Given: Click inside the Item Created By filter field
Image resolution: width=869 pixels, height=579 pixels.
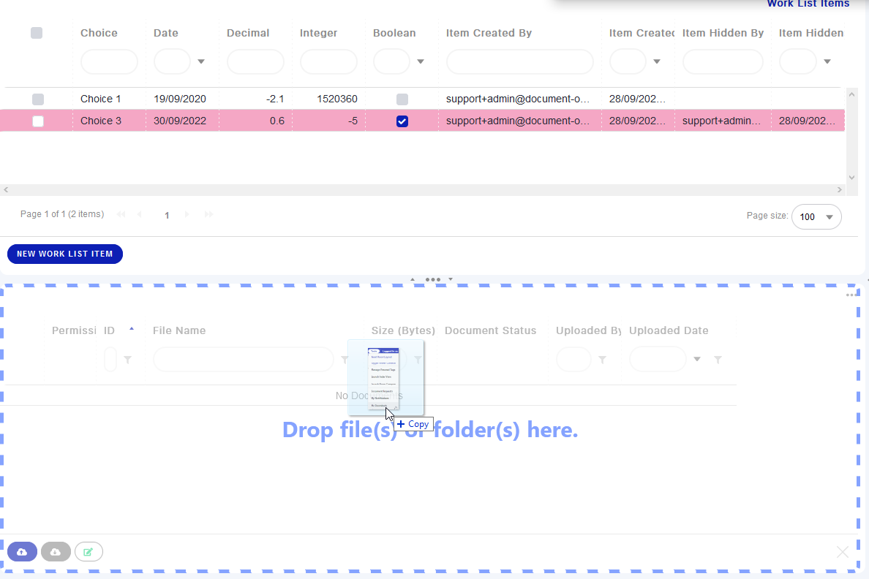Looking at the screenshot, I should click(519, 61).
